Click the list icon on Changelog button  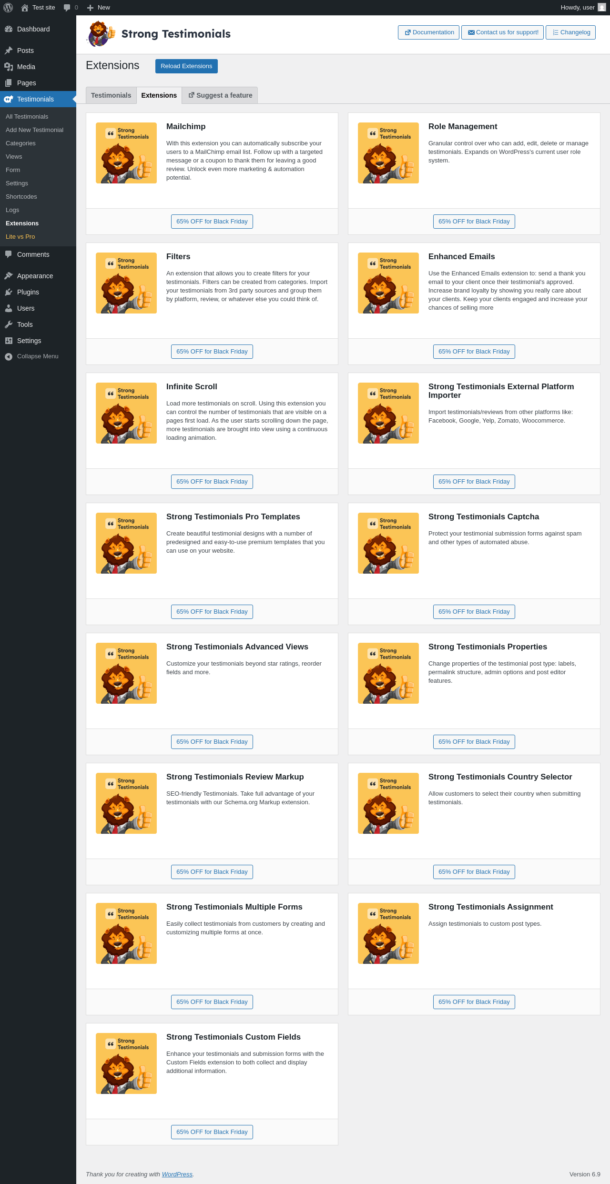click(556, 32)
